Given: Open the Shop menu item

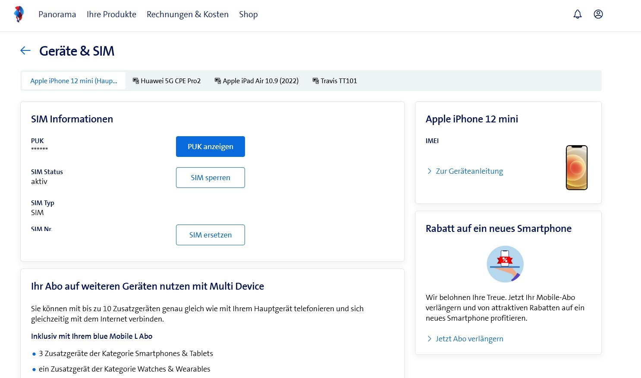Looking at the screenshot, I should point(248,14).
